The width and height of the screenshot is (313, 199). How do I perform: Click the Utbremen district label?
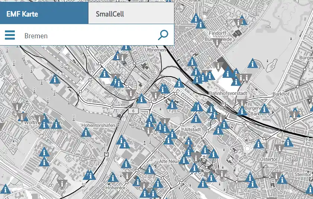(x=155, y=50)
